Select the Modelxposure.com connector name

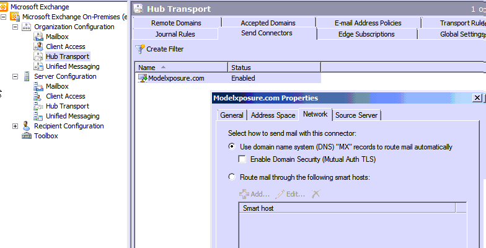[176, 78]
